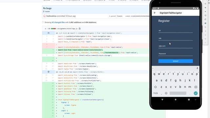Tap the space bar on the keyboard
This screenshot has height=118, width=210.
(178, 93)
